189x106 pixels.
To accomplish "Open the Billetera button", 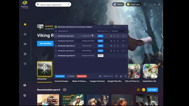I will [x=118, y=4].
